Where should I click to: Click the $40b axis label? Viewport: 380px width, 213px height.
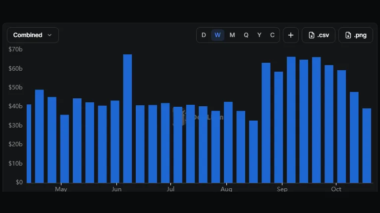click(x=15, y=106)
